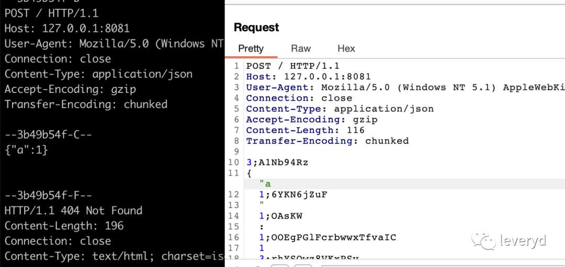
Task: Click the --3b49b54f-F-- section marker
Action: pos(48,196)
